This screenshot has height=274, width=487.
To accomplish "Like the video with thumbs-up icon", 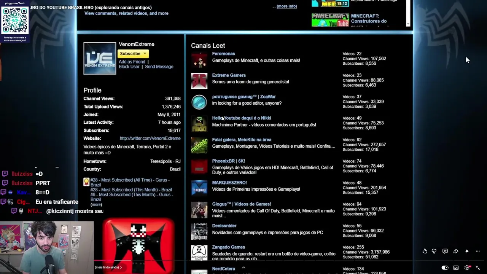I will coord(425,251).
